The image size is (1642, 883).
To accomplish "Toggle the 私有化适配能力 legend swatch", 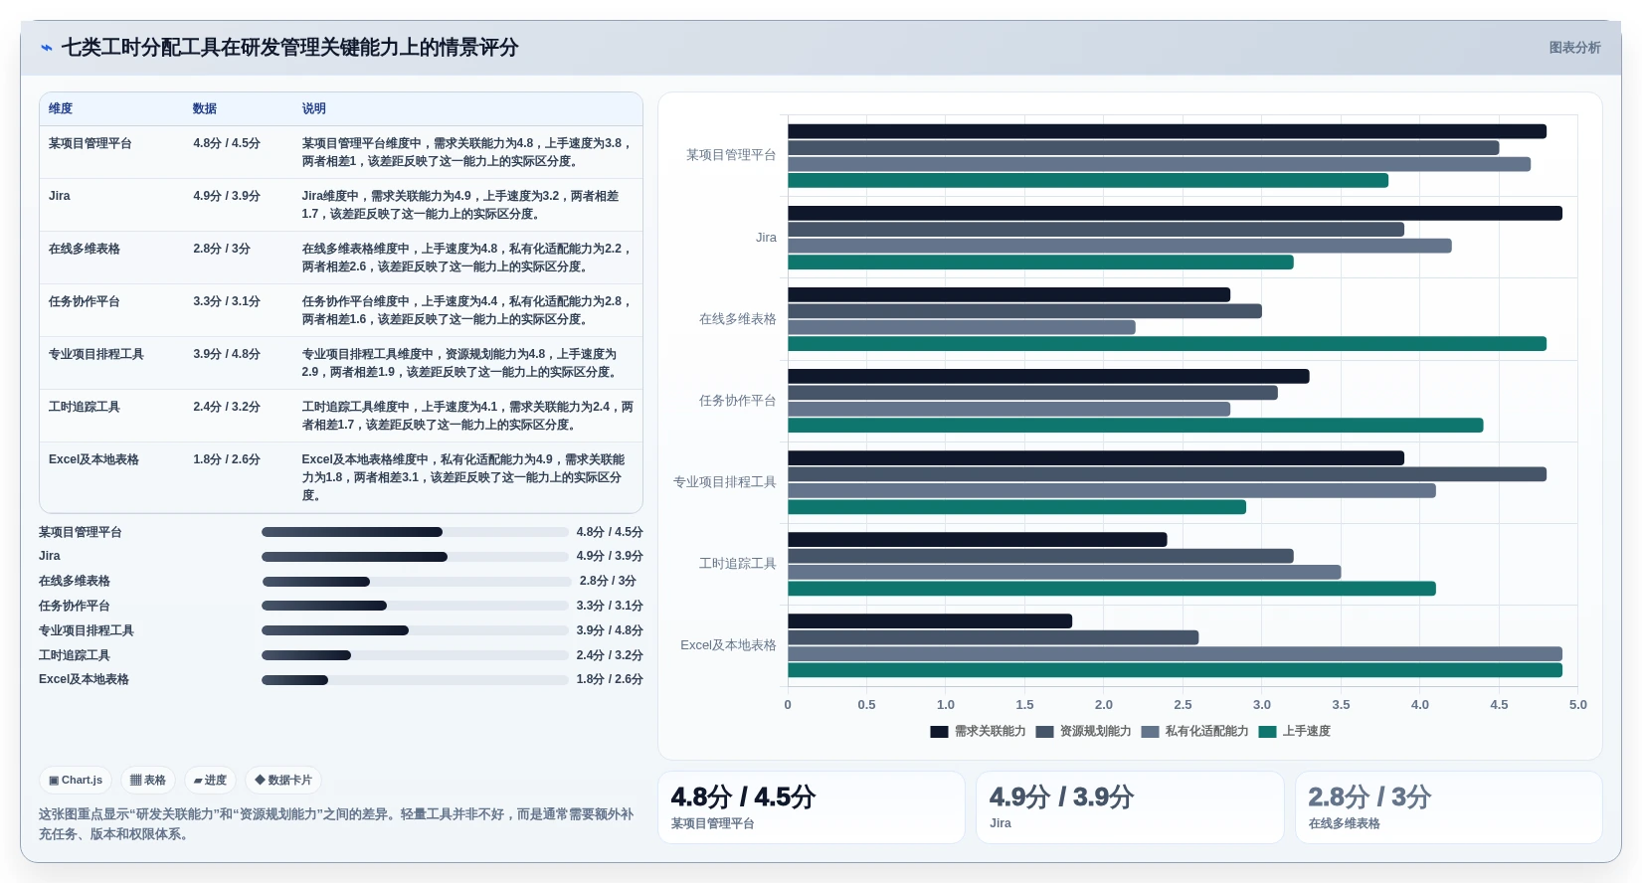I will pyautogui.click(x=1150, y=732).
